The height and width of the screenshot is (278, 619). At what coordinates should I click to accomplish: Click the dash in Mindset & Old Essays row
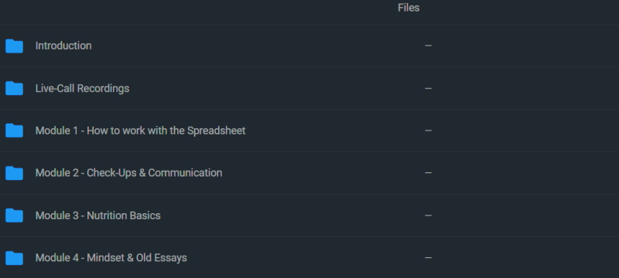coord(429,258)
